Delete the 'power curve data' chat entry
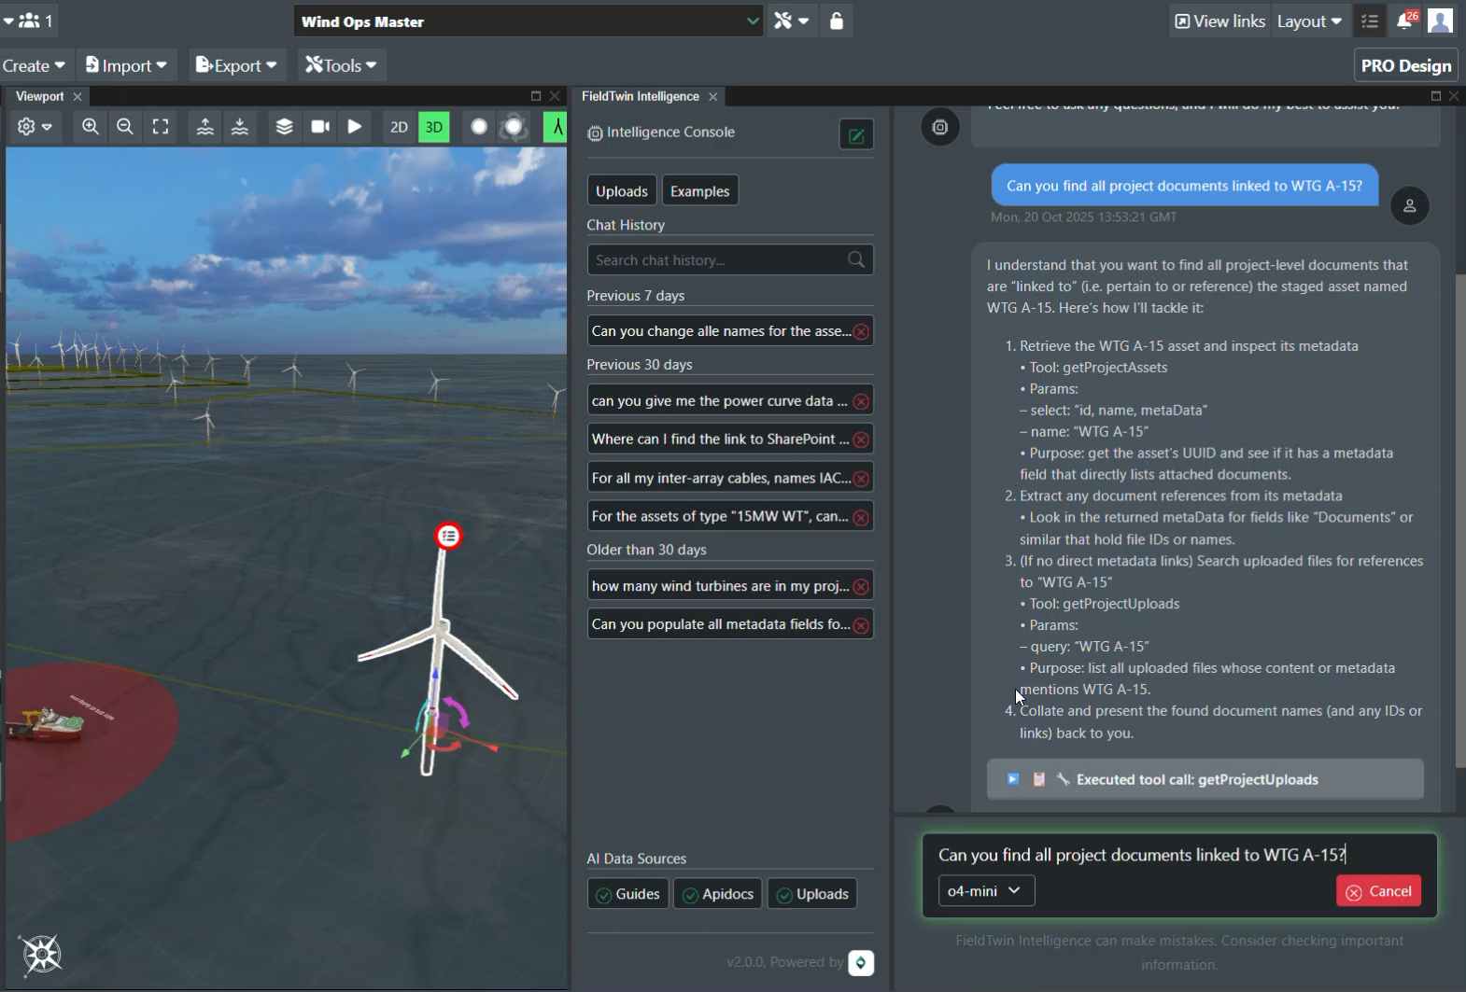1466x992 pixels. tap(861, 401)
